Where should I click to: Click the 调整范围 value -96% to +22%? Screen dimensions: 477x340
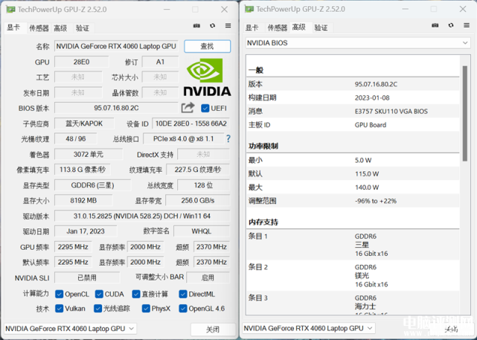(376, 201)
